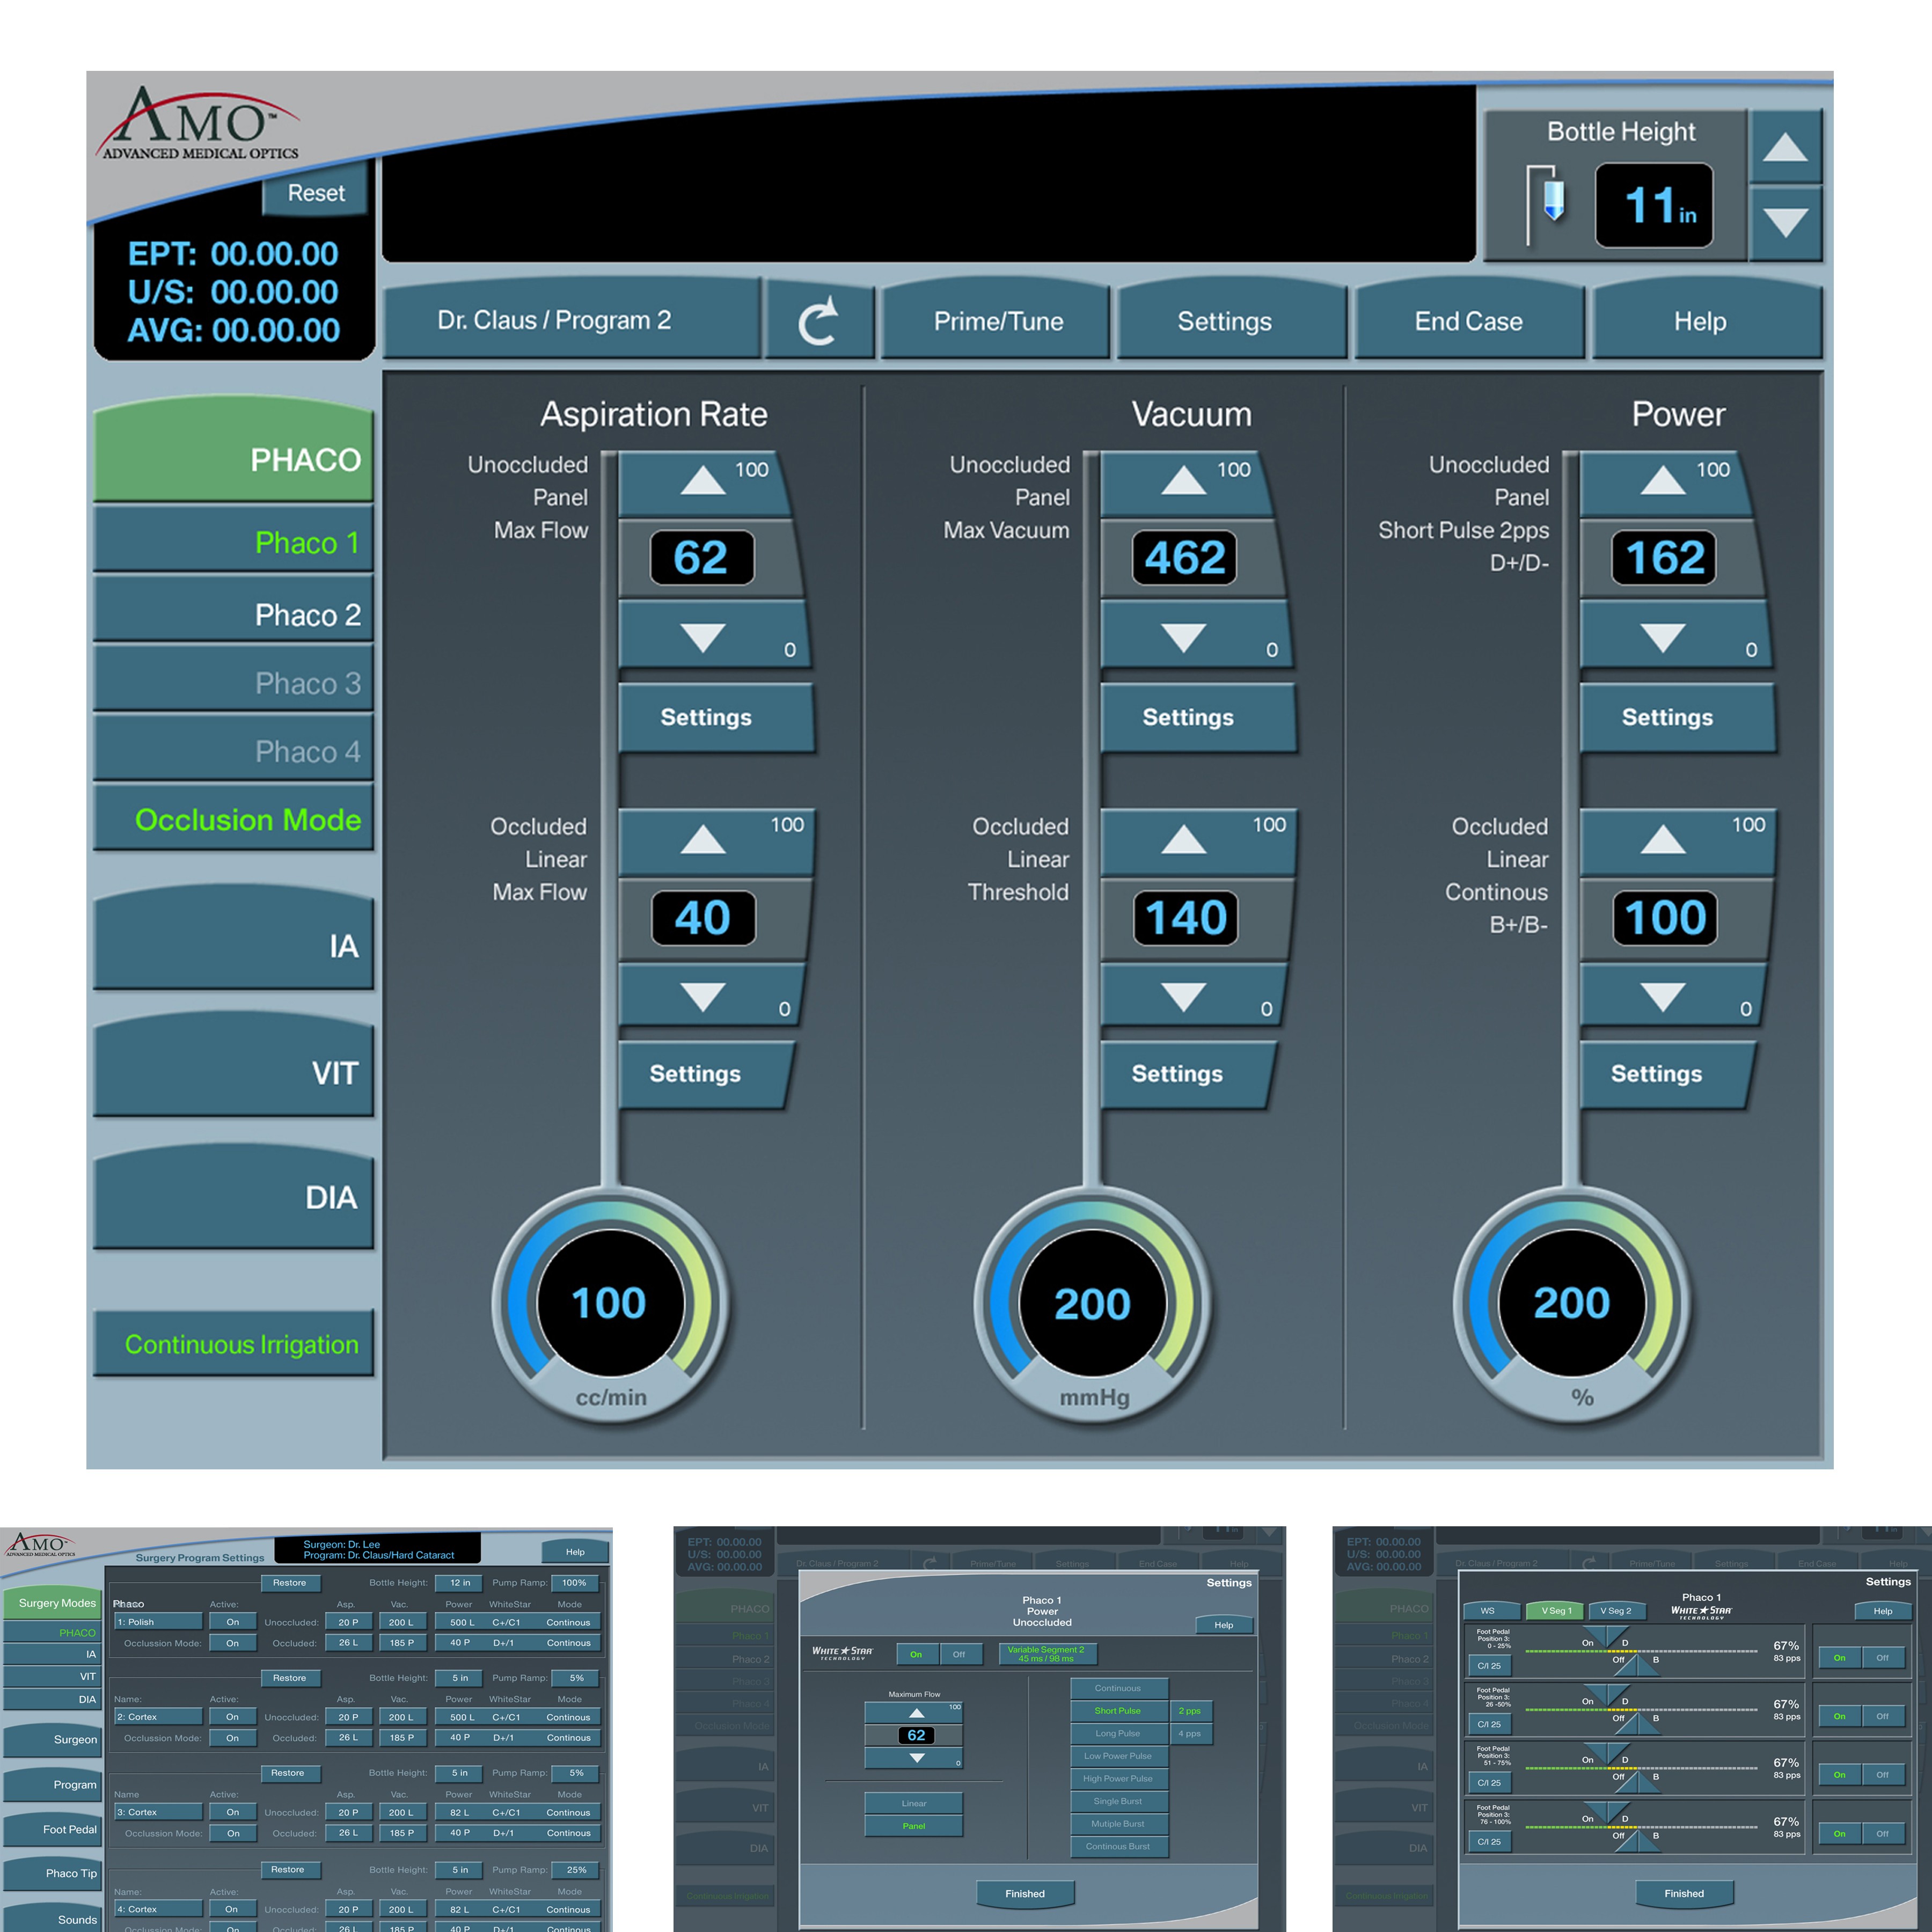This screenshot has height=1932, width=1932.
Task: Decrease occluded Aspiration Rate max flow
Action: pos(703,996)
